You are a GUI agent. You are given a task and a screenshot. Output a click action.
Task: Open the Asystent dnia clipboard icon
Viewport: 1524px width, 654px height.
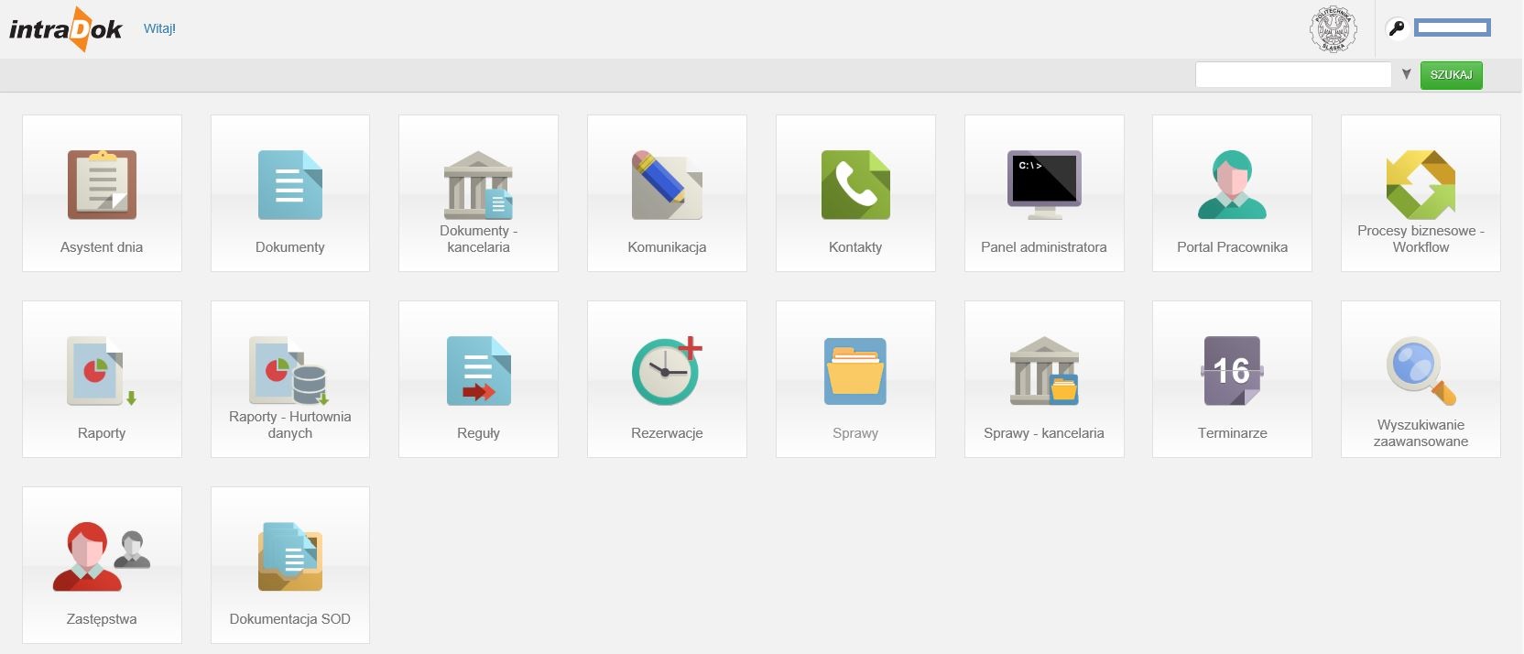click(102, 185)
